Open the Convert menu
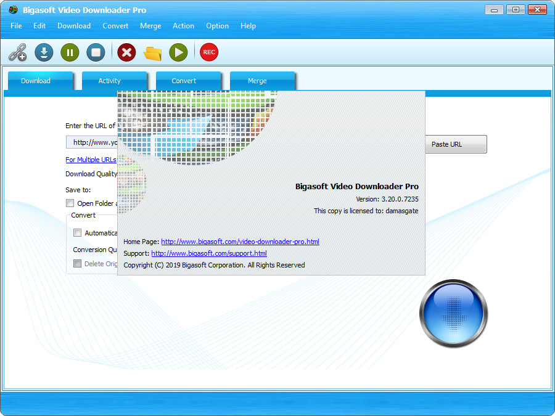Image resolution: width=555 pixels, height=416 pixels. pyautogui.click(x=115, y=26)
